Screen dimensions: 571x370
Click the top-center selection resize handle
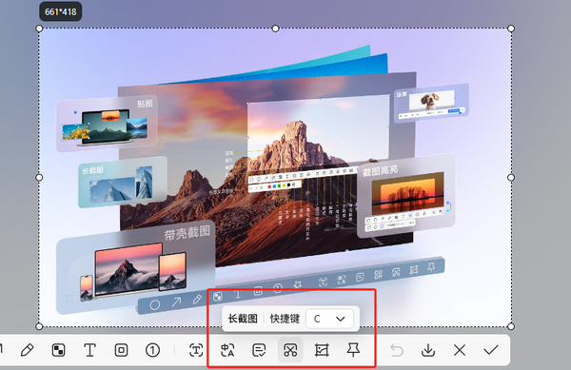point(276,29)
